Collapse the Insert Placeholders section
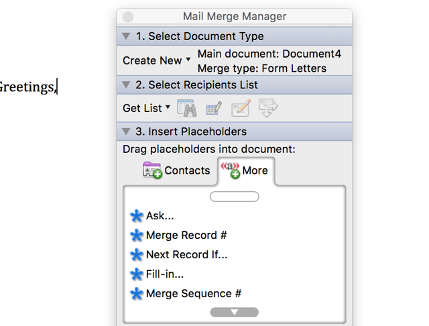The image size is (429, 326). (x=126, y=131)
